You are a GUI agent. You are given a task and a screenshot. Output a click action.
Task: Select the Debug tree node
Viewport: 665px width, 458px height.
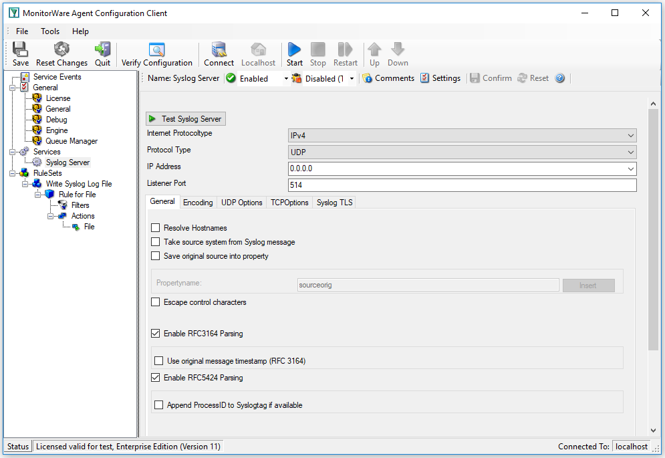[x=56, y=120]
